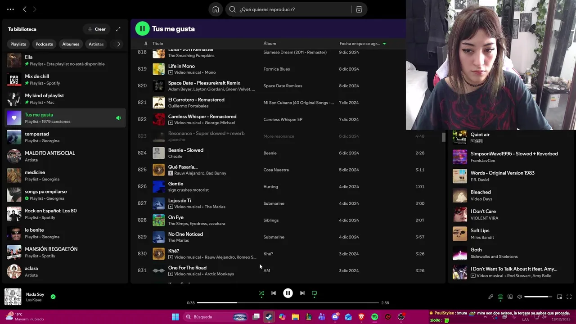Select the Álbumes filter chip
This screenshot has width=576, height=324.
coord(71,44)
